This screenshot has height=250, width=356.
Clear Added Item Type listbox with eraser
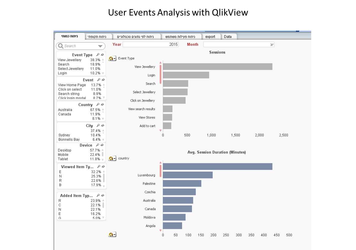point(103,195)
